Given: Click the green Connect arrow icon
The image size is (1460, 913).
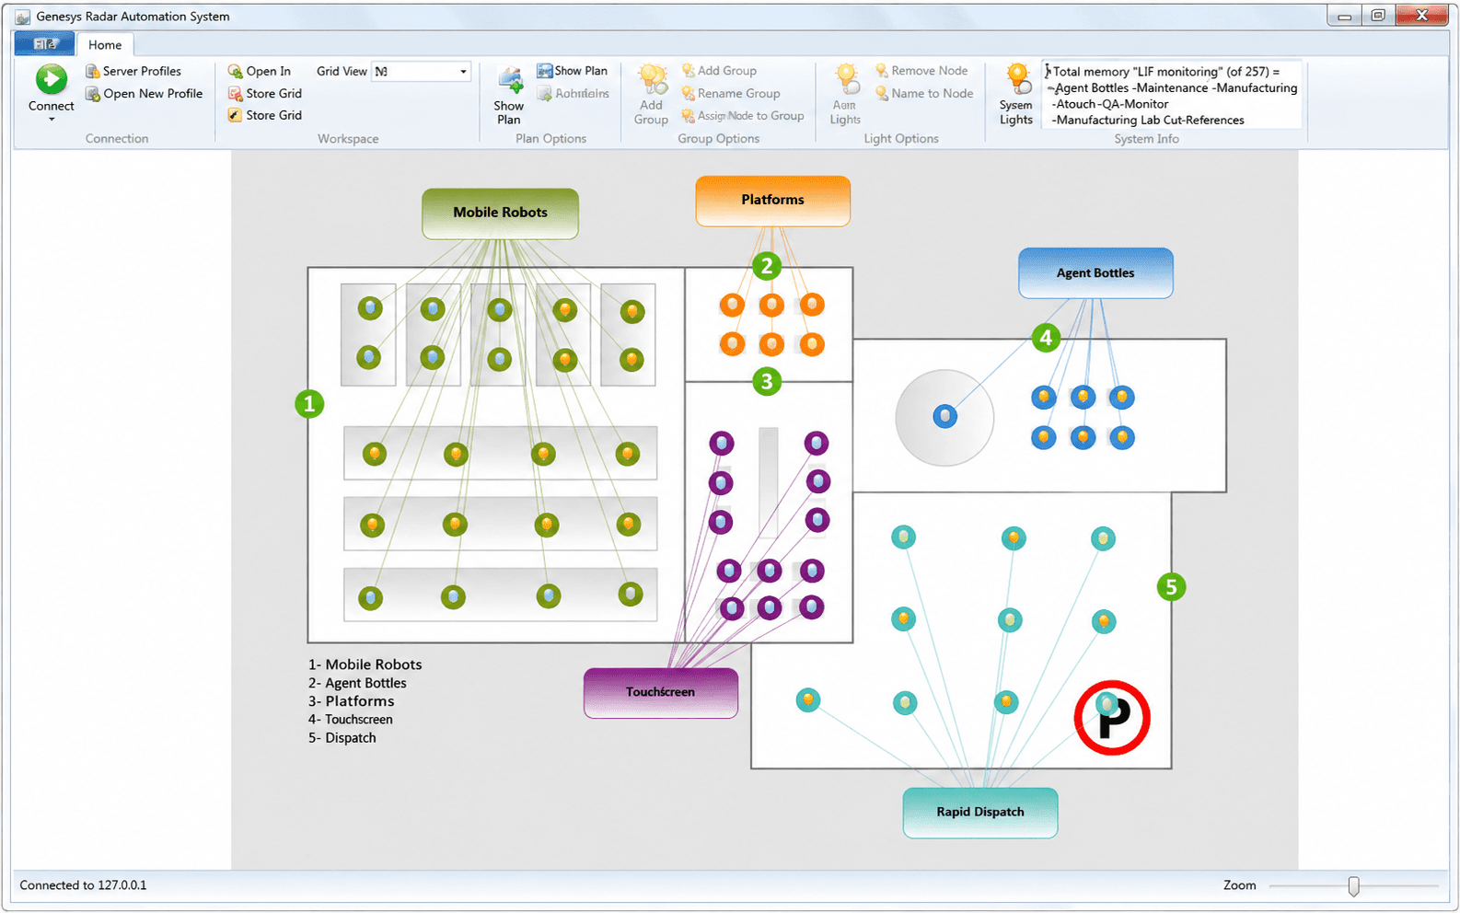Looking at the screenshot, I should (51, 79).
